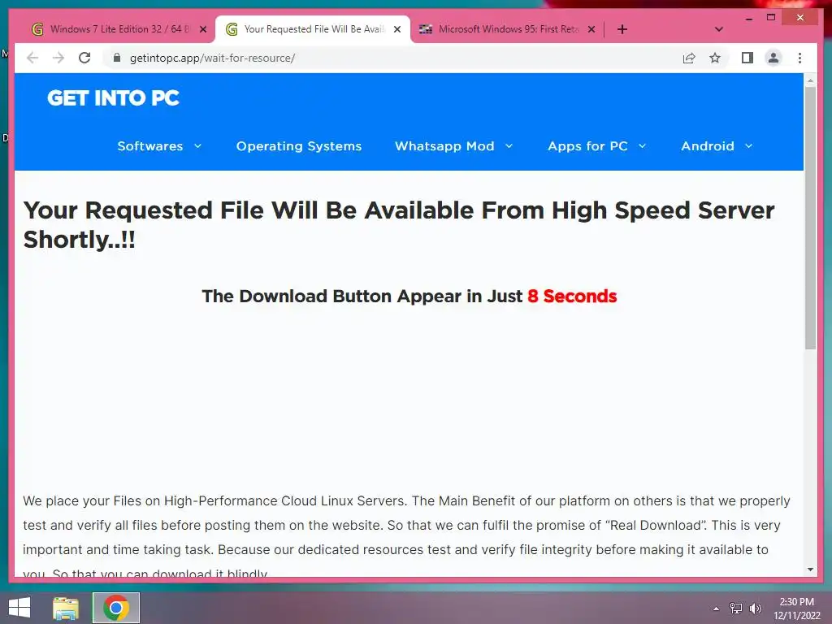Click the scrollbar up arrow

[810, 80]
